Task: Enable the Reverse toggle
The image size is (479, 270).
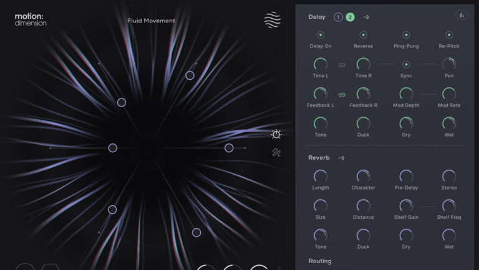Action: click(x=363, y=35)
